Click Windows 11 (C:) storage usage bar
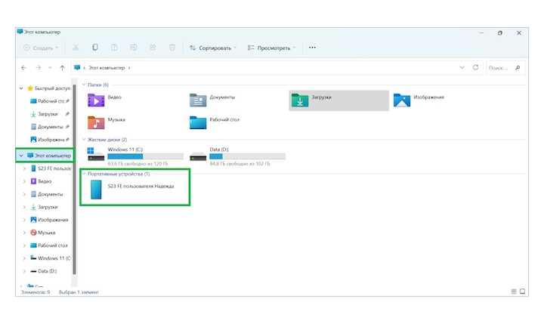544x324 pixels. (x=145, y=156)
